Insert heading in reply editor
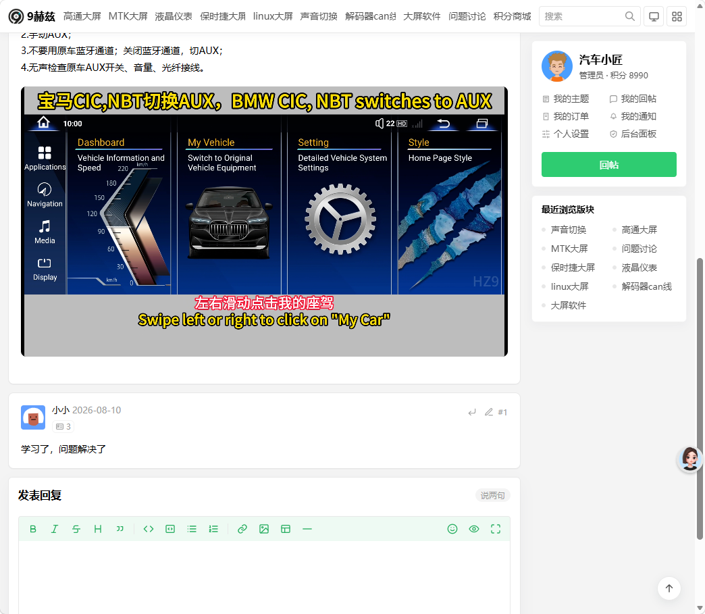Viewport: 705px width, 614px height. [97, 529]
